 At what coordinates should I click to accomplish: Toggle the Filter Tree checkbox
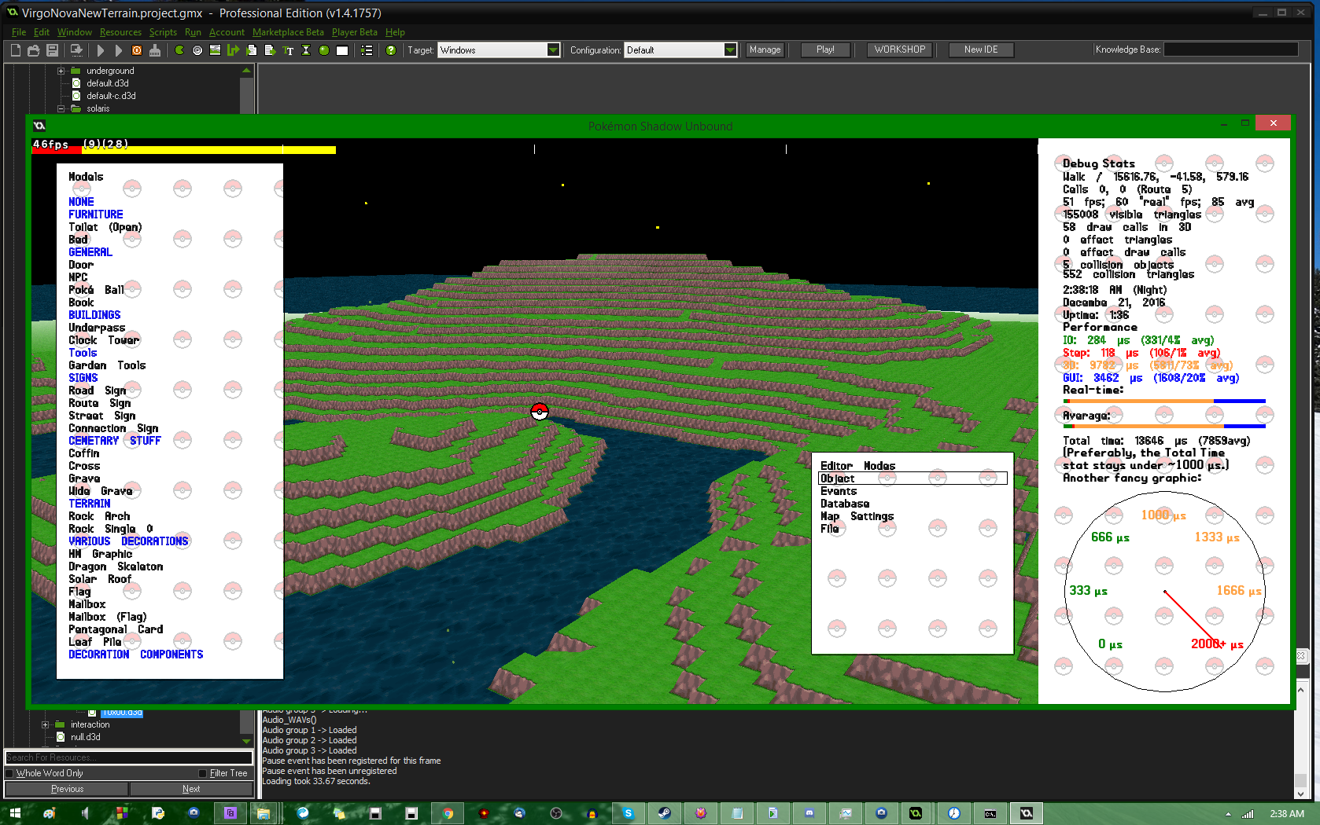click(x=203, y=773)
